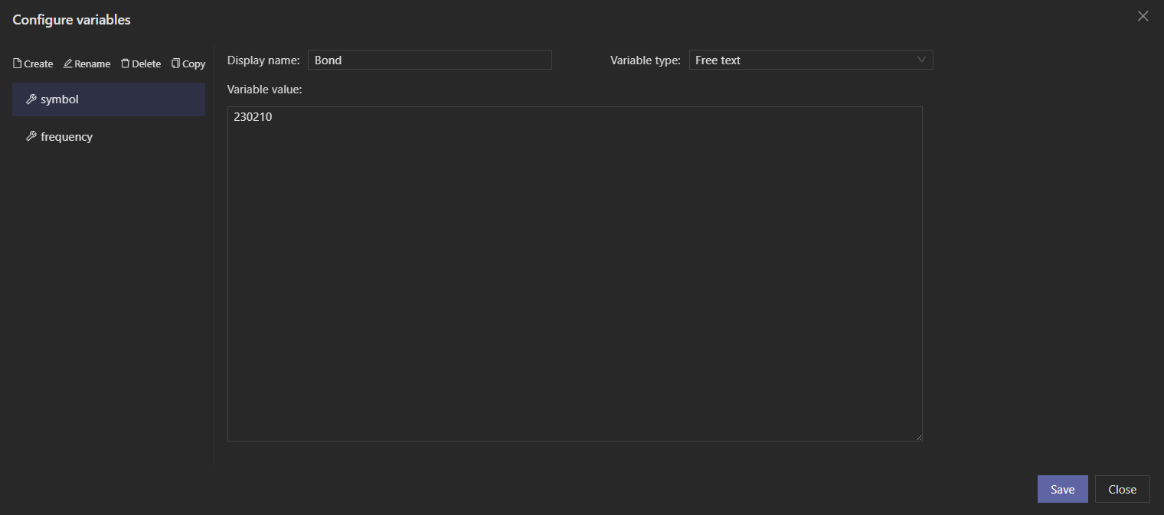Click the Copy variable icon
Image resolution: width=1164 pixels, height=515 pixels.
tap(176, 64)
